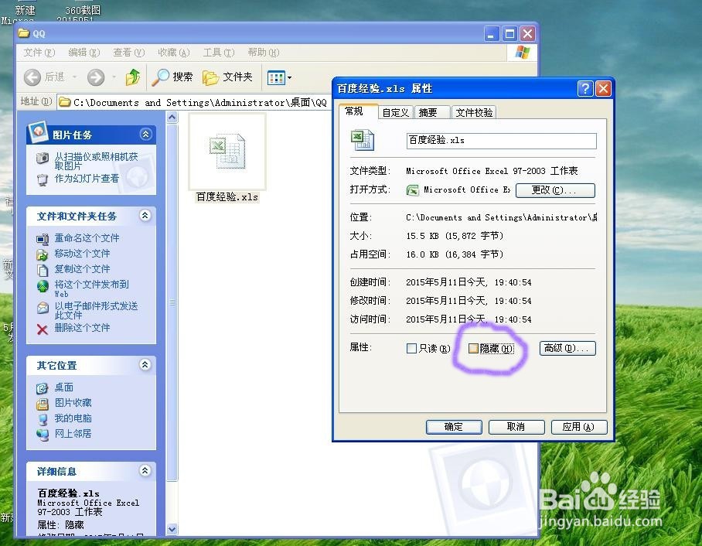This screenshot has width=702, height=546.
Task: Click the 高级(D)... button
Action: [567, 348]
